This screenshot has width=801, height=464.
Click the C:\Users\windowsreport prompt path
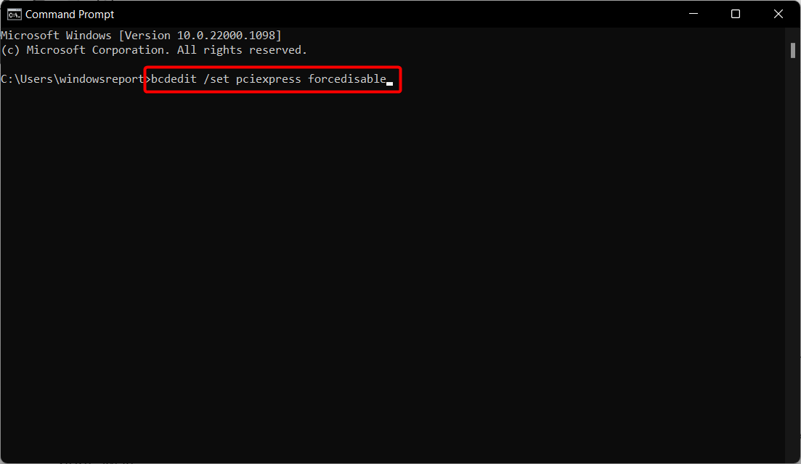[x=73, y=79]
